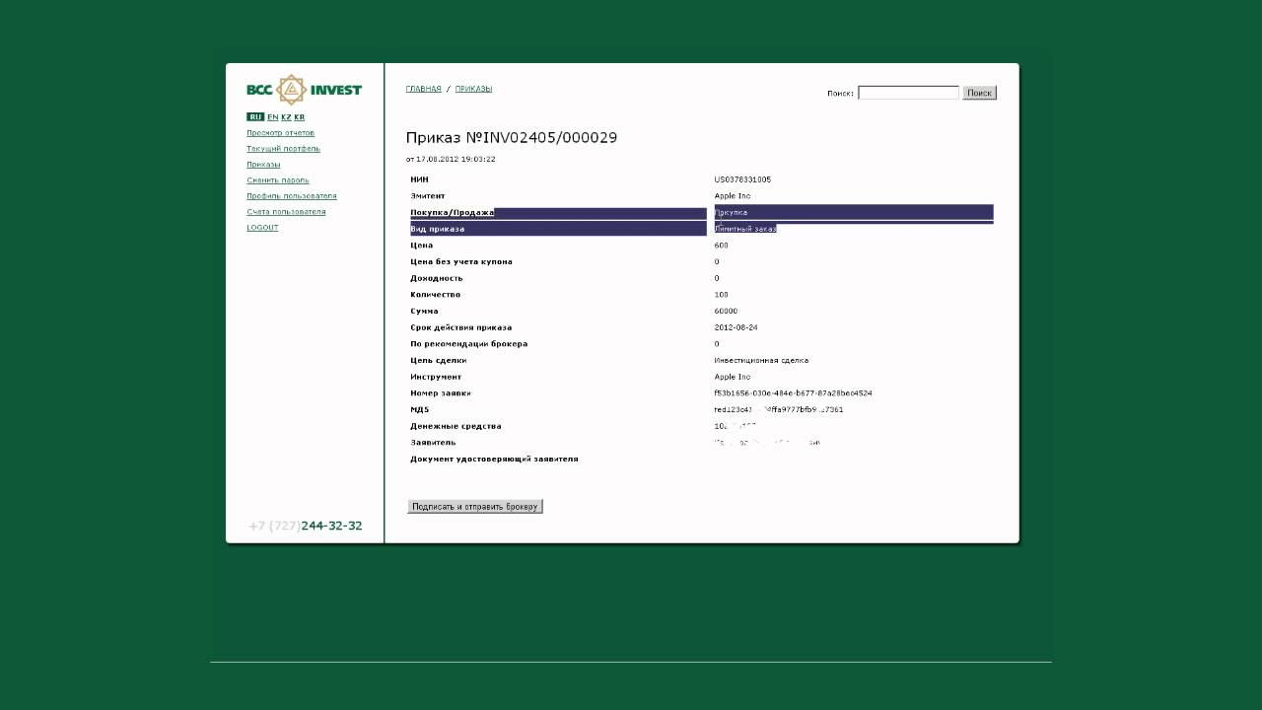Focus the Поиск search input field
The height and width of the screenshot is (710, 1262).
pos(908,93)
